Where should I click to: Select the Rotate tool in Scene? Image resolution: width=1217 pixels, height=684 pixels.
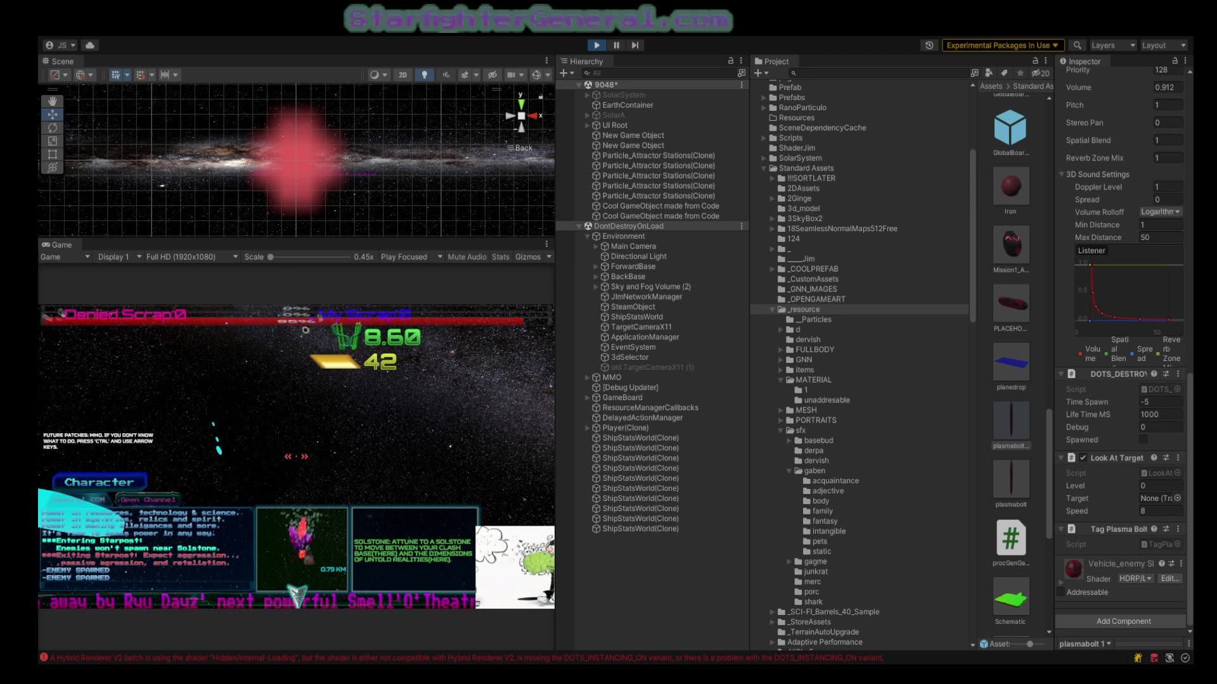tap(53, 128)
